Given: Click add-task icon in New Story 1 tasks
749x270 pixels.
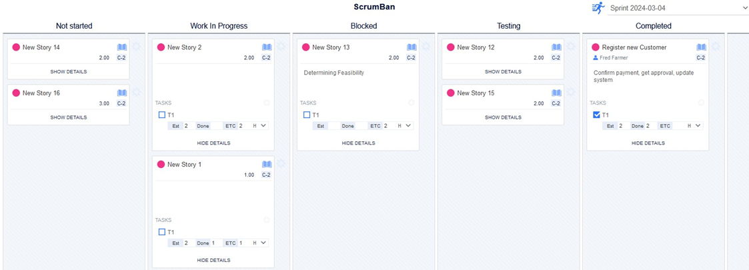Looking at the screenshot, I should coord(267,220).
